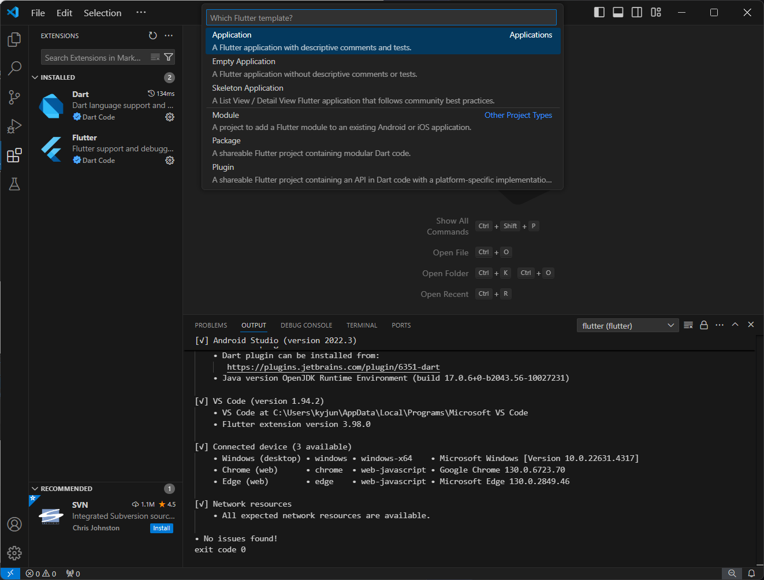The image size is (764, 580).
Task: Open the Testing flask icon view
Action: pos(14,184)
